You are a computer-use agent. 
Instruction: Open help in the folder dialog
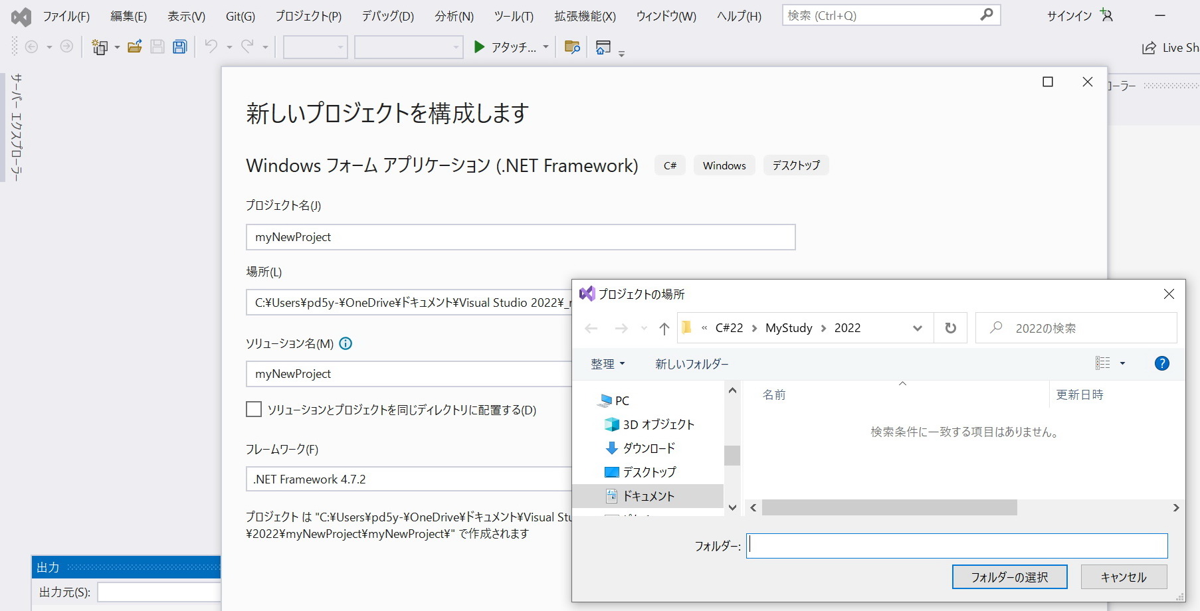pyautogui.click(x=1162, y=363)
